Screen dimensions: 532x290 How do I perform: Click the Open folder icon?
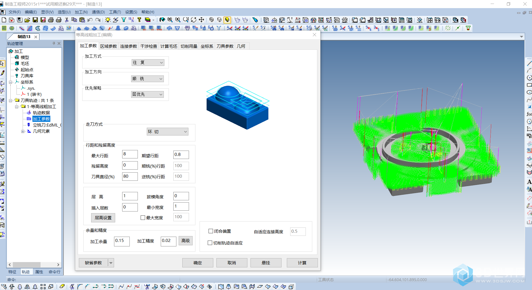27,20
